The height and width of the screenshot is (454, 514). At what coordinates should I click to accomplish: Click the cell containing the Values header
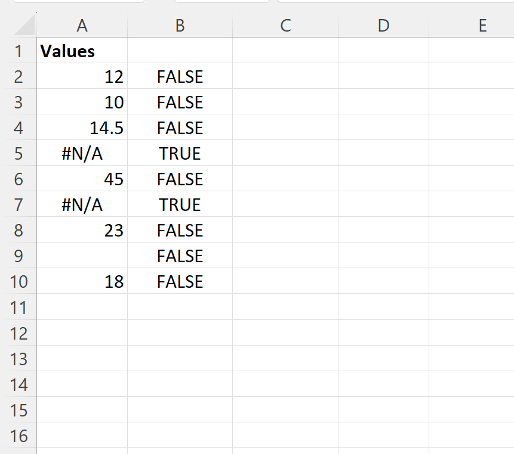coord(82,51)
